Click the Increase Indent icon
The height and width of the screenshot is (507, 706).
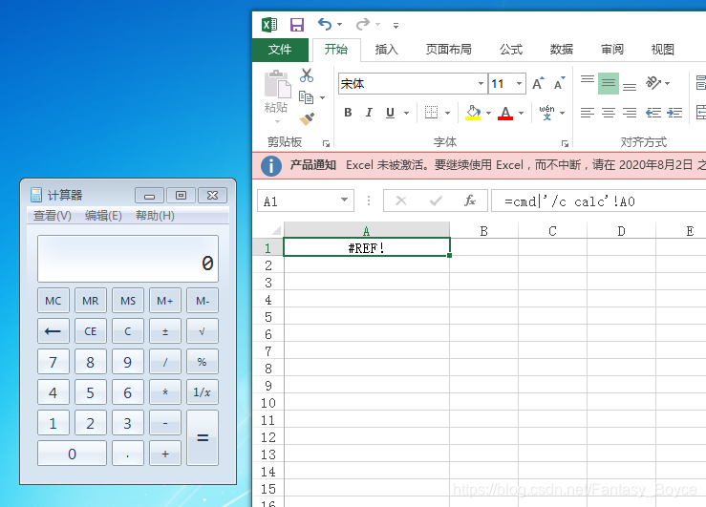pyautogui.click(x=674, y=113)
